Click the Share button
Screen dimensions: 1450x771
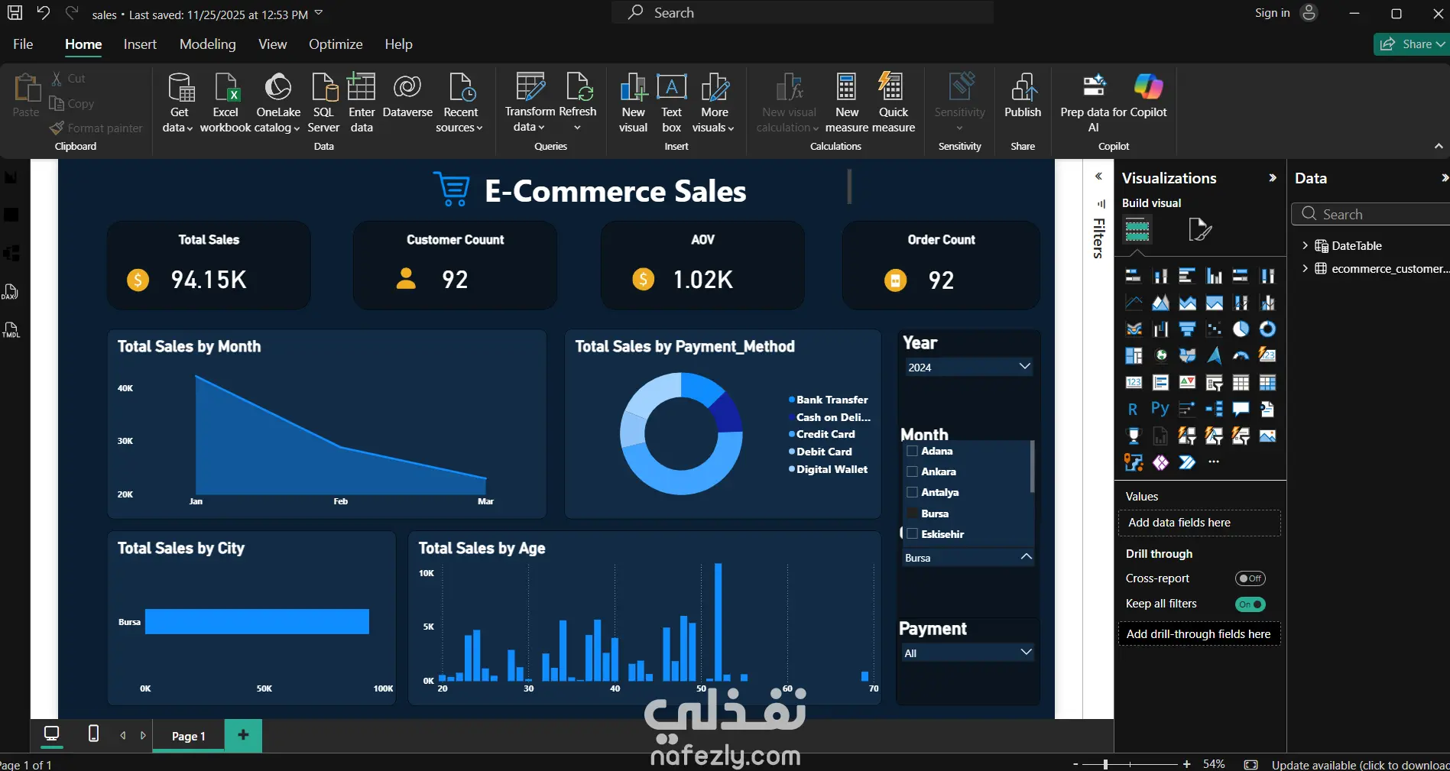(x=1412, y=44)
